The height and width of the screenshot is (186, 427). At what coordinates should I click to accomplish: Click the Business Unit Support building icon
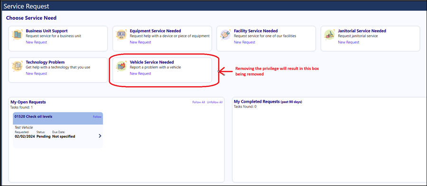tap(17, 35)
